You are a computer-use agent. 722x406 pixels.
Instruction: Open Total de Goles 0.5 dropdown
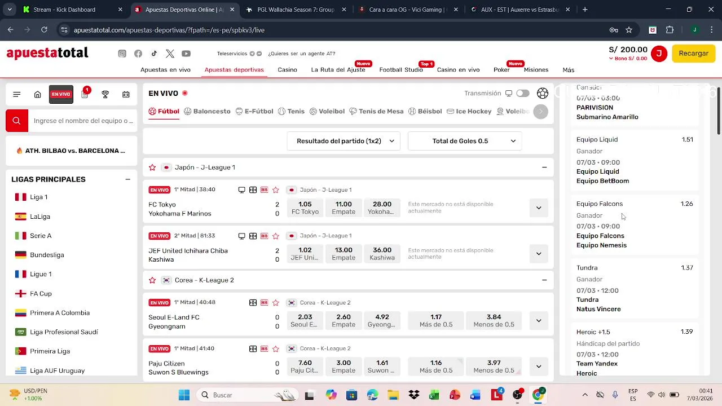pyautogui.click(x=465, y=141)
